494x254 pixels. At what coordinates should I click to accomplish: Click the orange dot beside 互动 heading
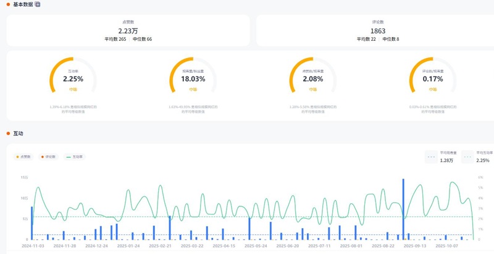[8, 133]
